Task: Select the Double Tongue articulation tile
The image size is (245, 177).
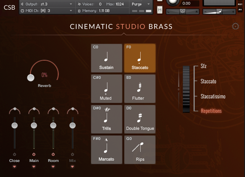Action: [x=140, y=119]
